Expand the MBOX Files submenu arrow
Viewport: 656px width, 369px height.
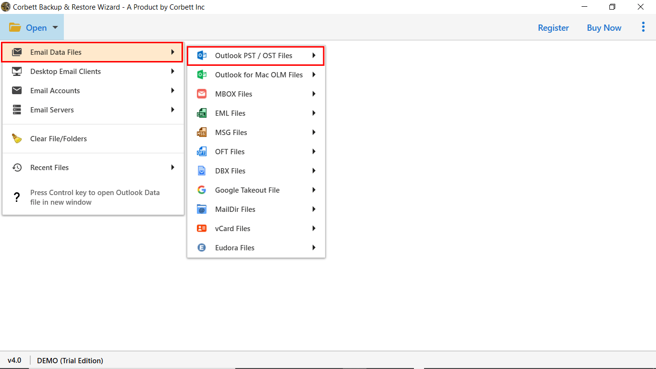click(314, 94)
